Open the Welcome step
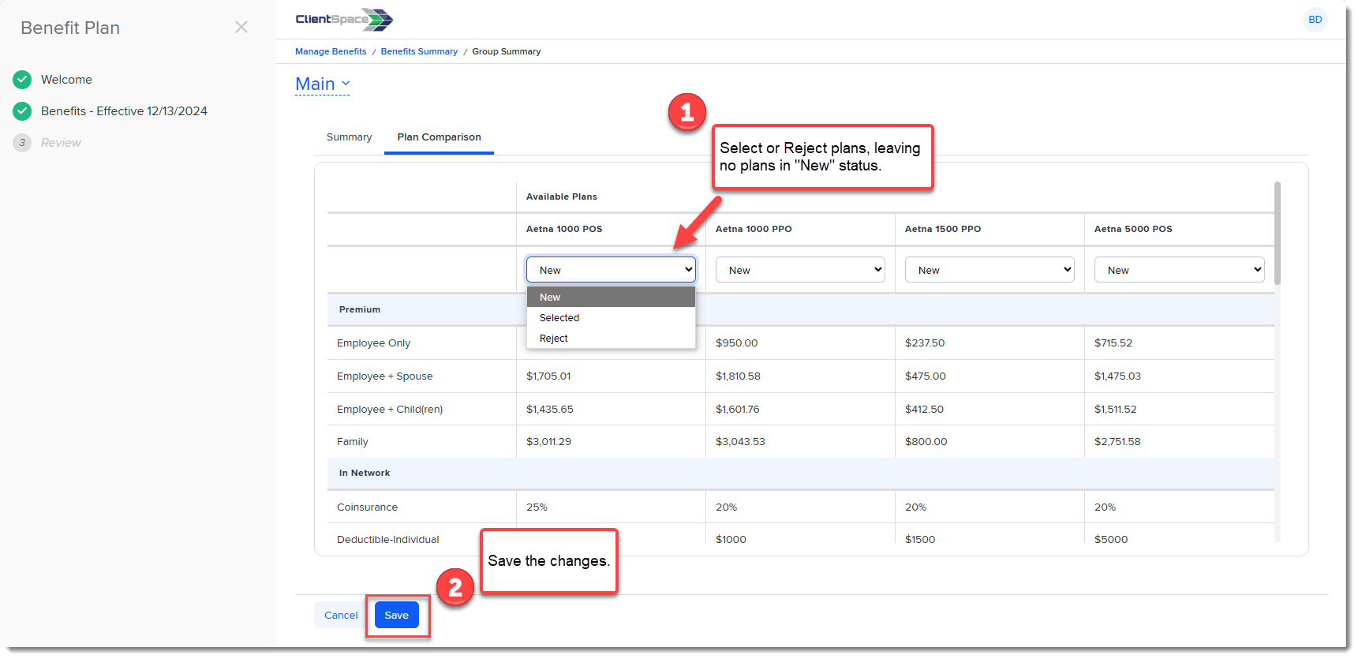Viewport: 1358px width, 659px height. point(66,80)
